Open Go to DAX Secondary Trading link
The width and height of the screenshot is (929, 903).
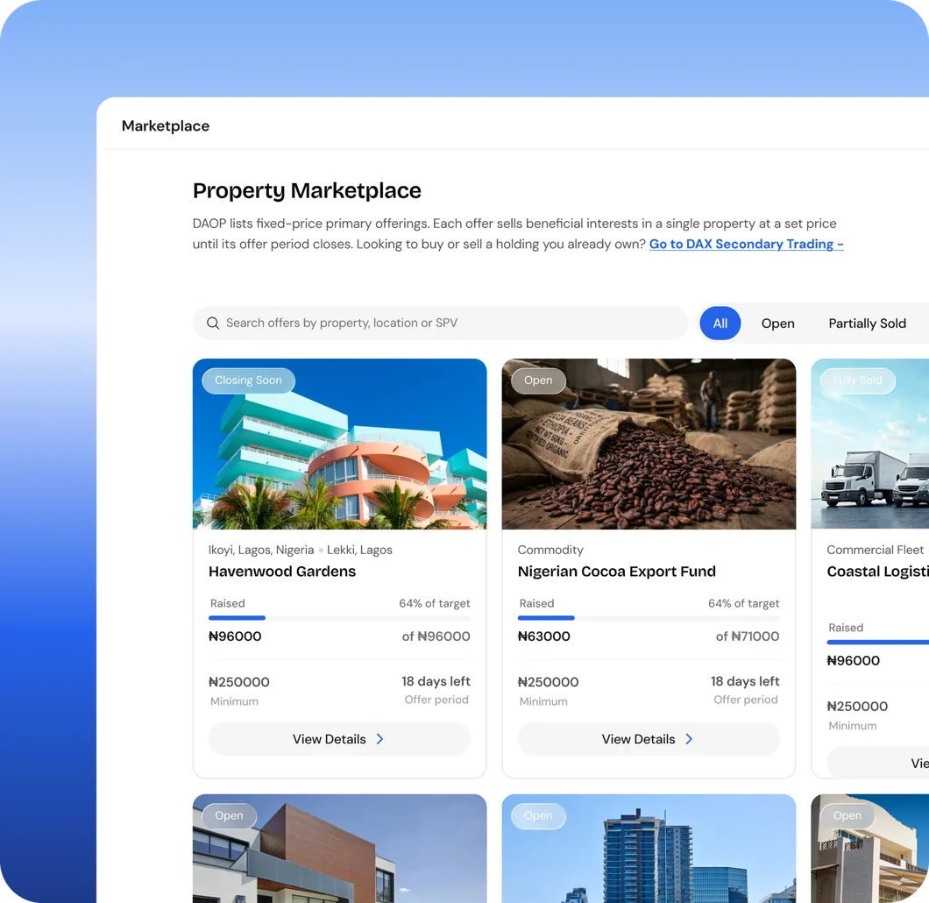tap(746, 244)
